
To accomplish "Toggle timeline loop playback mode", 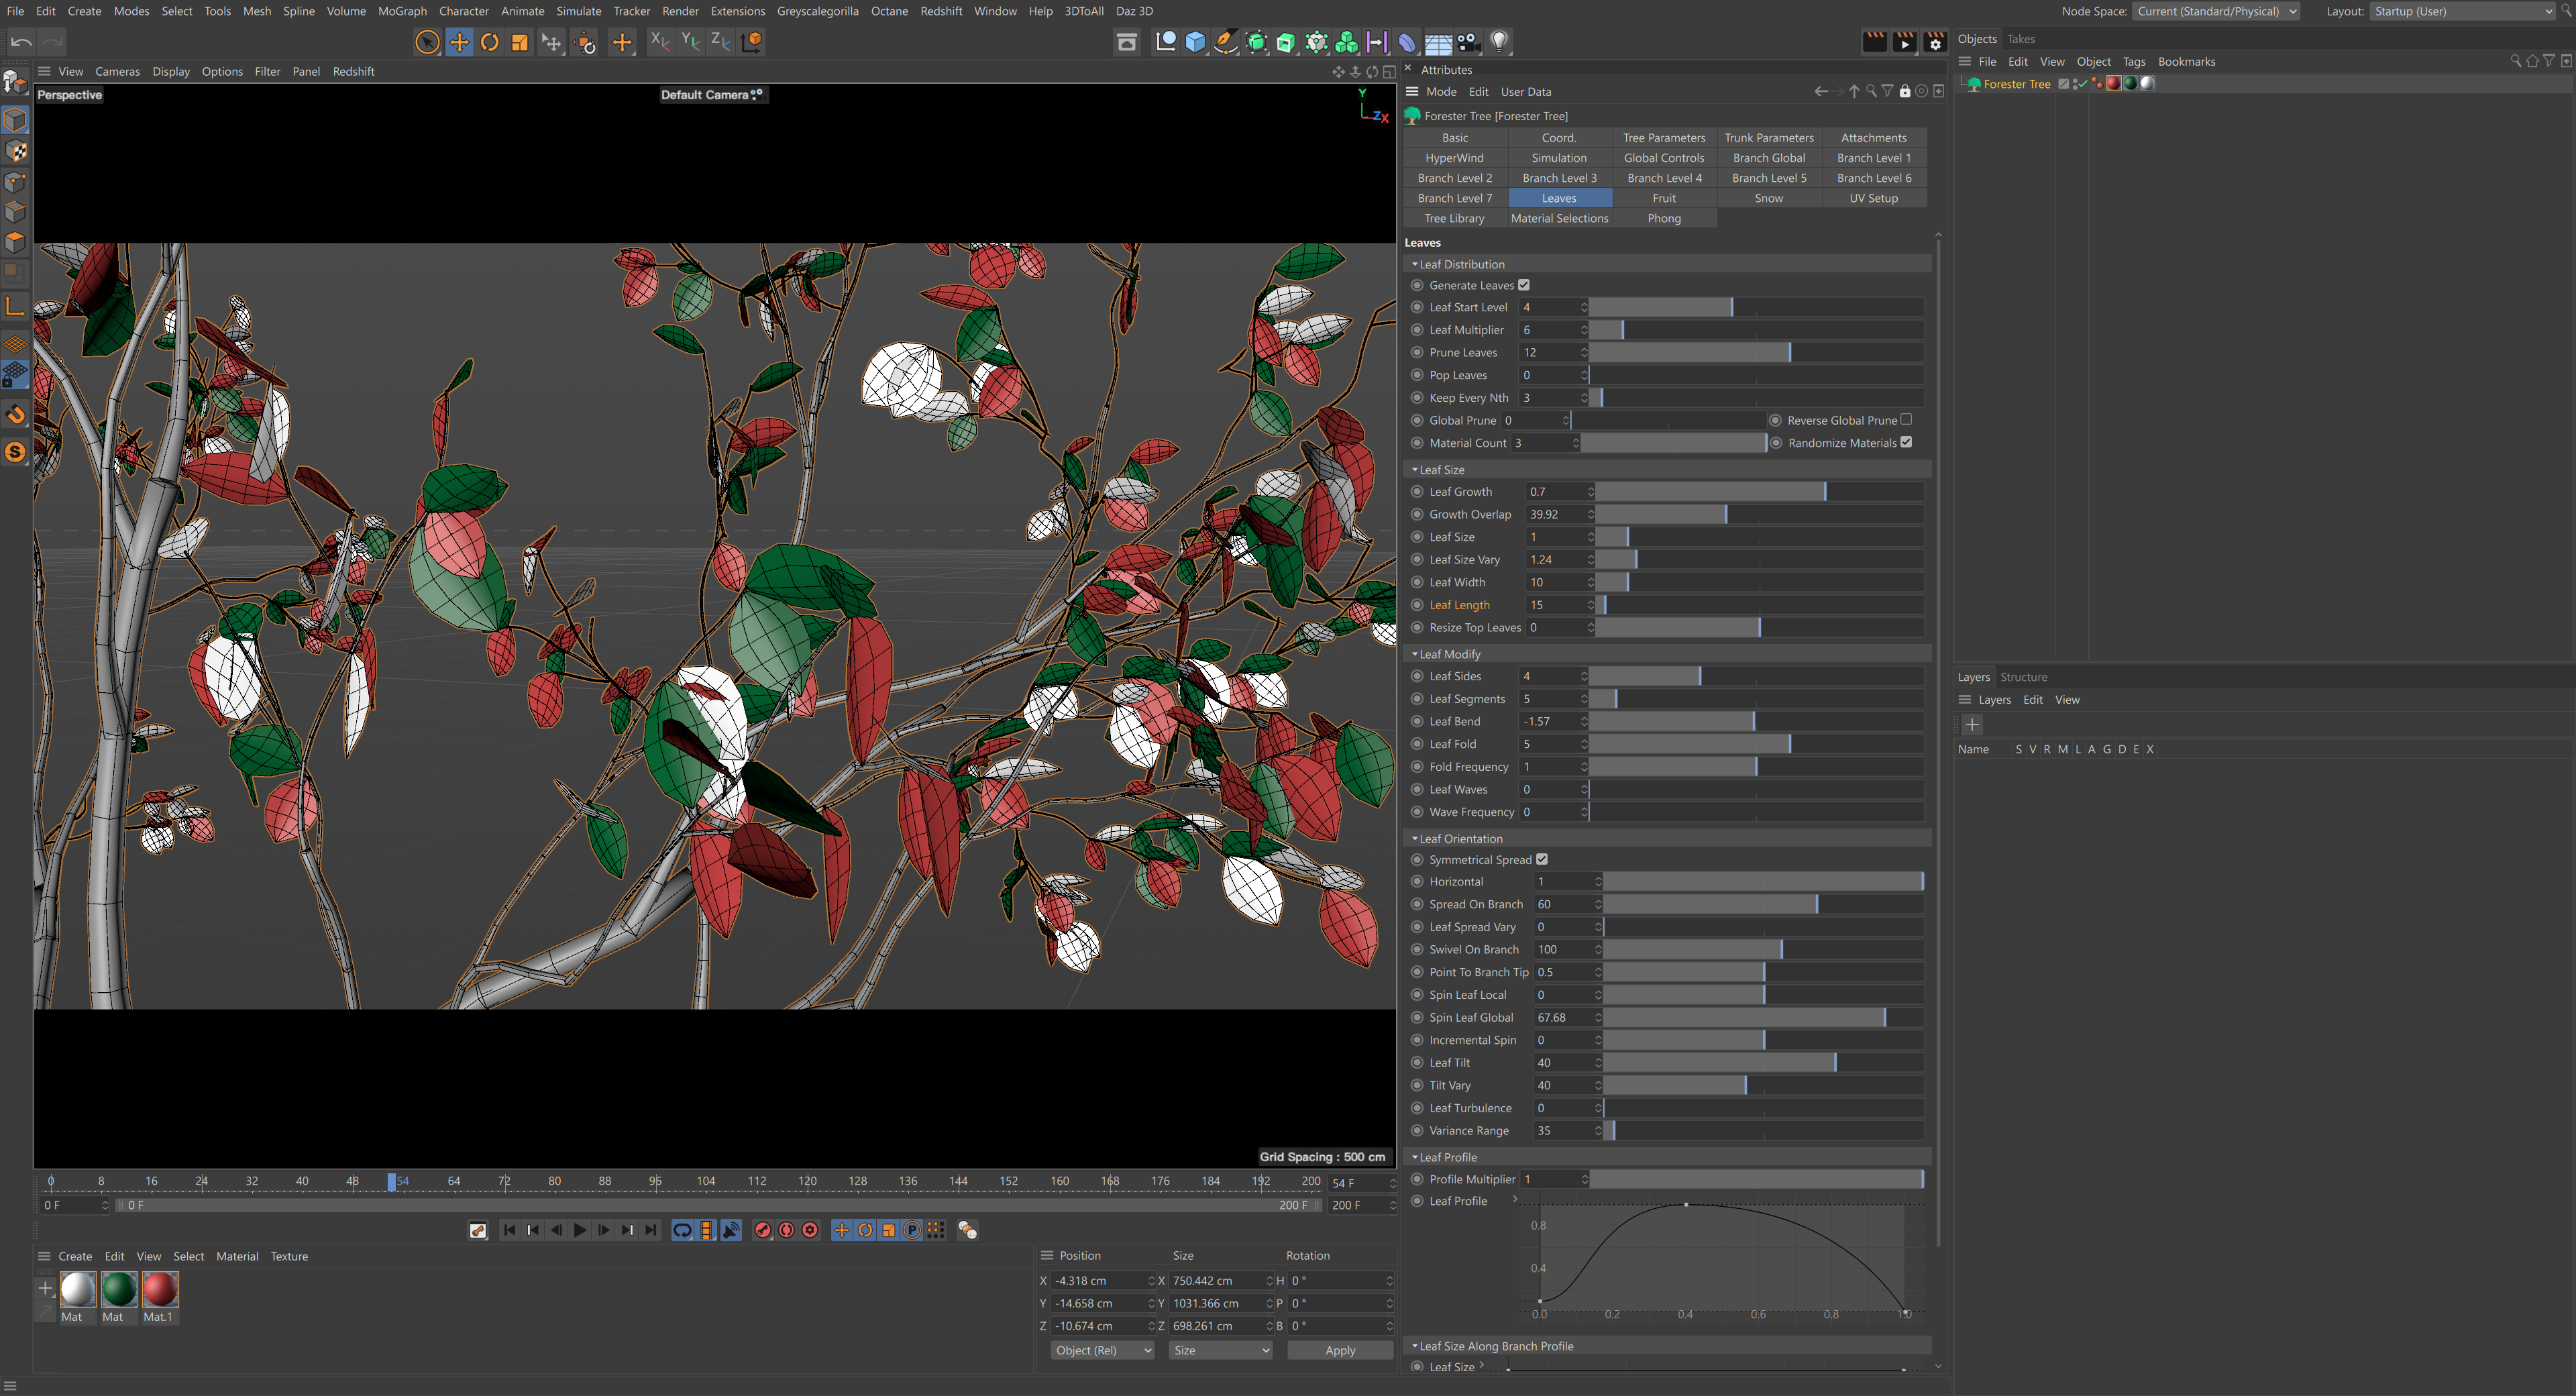I will click(x=682, y=1231).
